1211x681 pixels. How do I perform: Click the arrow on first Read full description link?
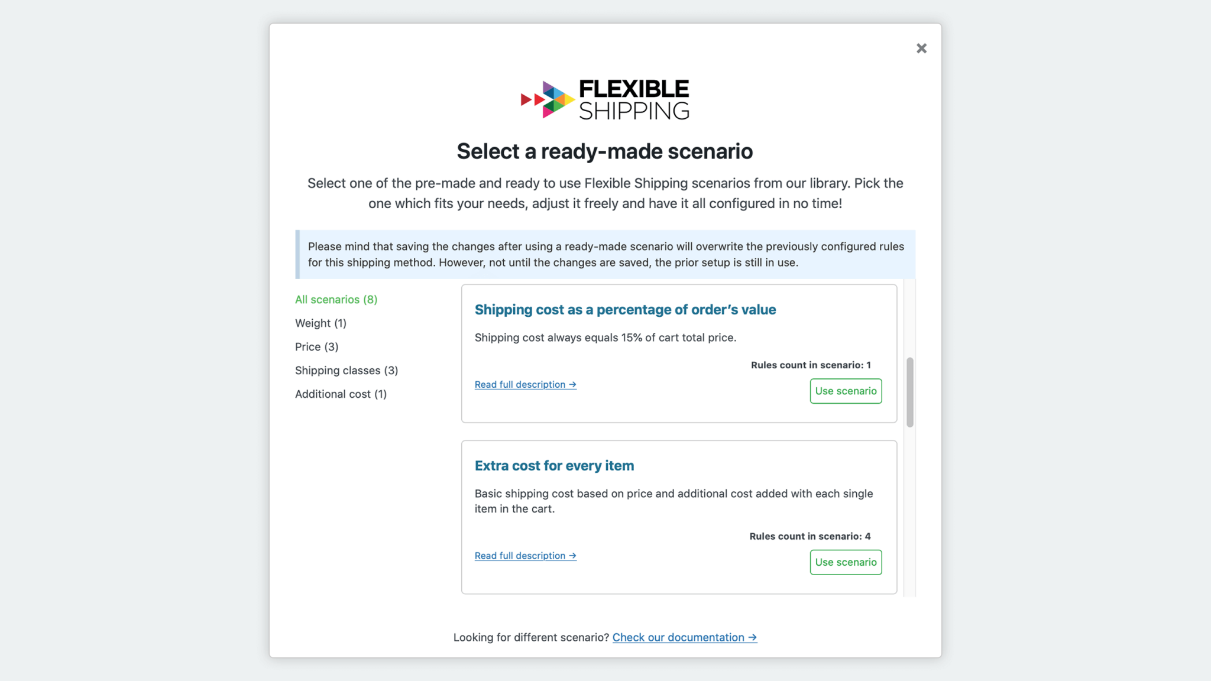pos(571,384)
